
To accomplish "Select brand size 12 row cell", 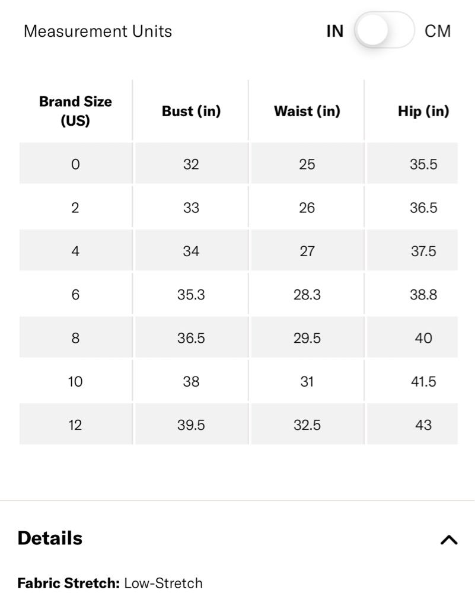I will pyautogui.click(x=76, y=425).
